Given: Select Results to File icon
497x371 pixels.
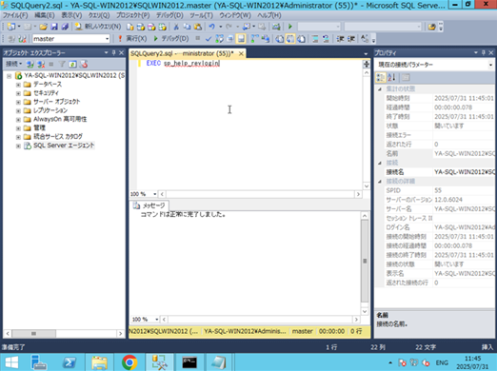Looking at the screenshot, I should [x=301, y=39].
